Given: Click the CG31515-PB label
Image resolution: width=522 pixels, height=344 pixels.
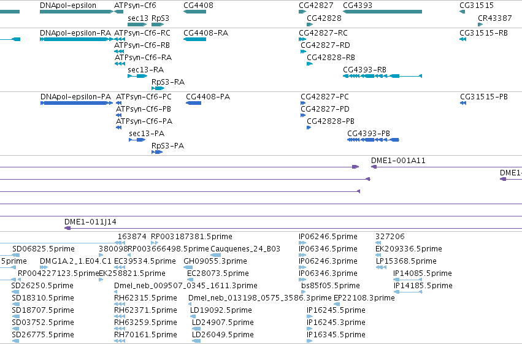Looking at the screenshot, I should click(484, 97).
